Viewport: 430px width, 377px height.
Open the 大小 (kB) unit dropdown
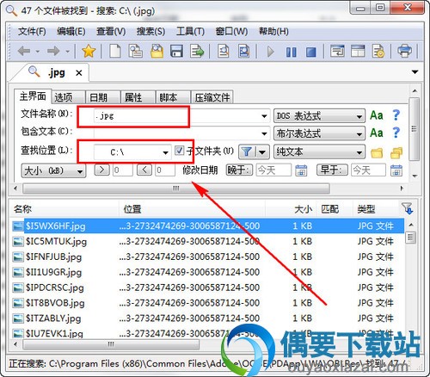click(x=53, y=171)
